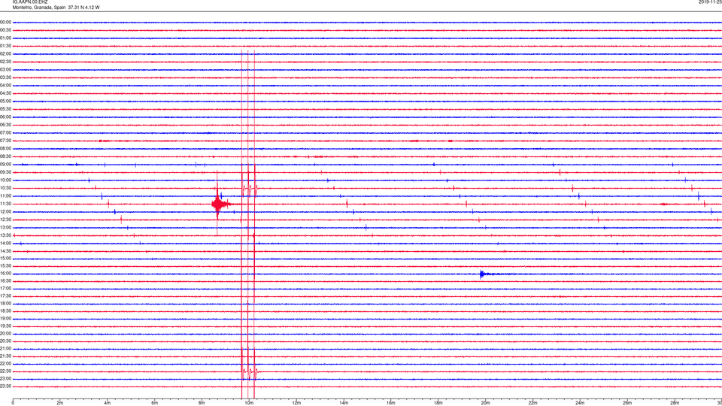Click the station code IG.AAPN.00.EHZ header text

(30, 2)
